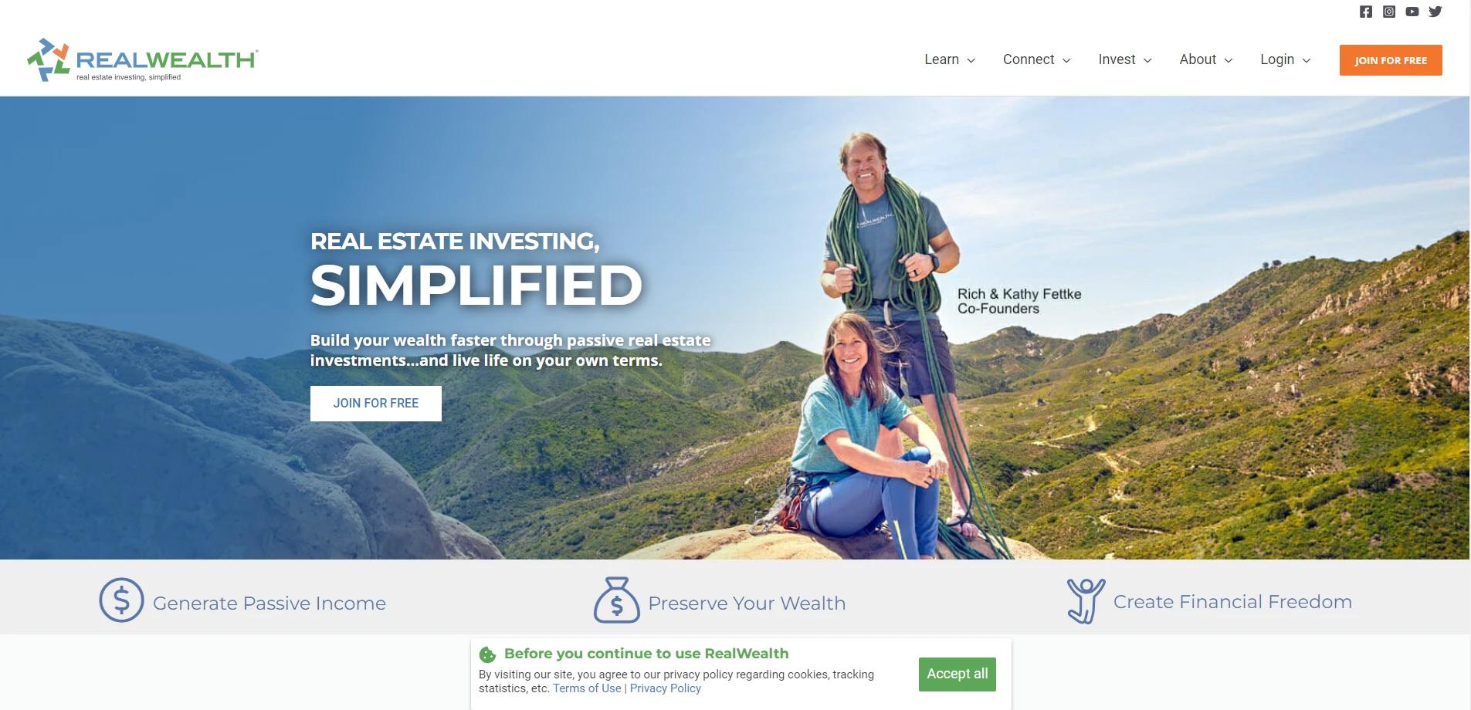Click the Financial Freedom person icon
This screenshot has height=710, width=1471.
click(x=1086, y=600)
